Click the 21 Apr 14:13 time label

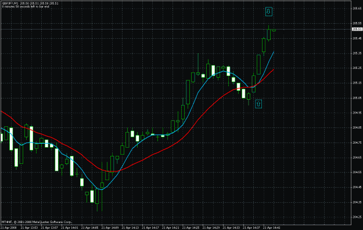(130, 228)
